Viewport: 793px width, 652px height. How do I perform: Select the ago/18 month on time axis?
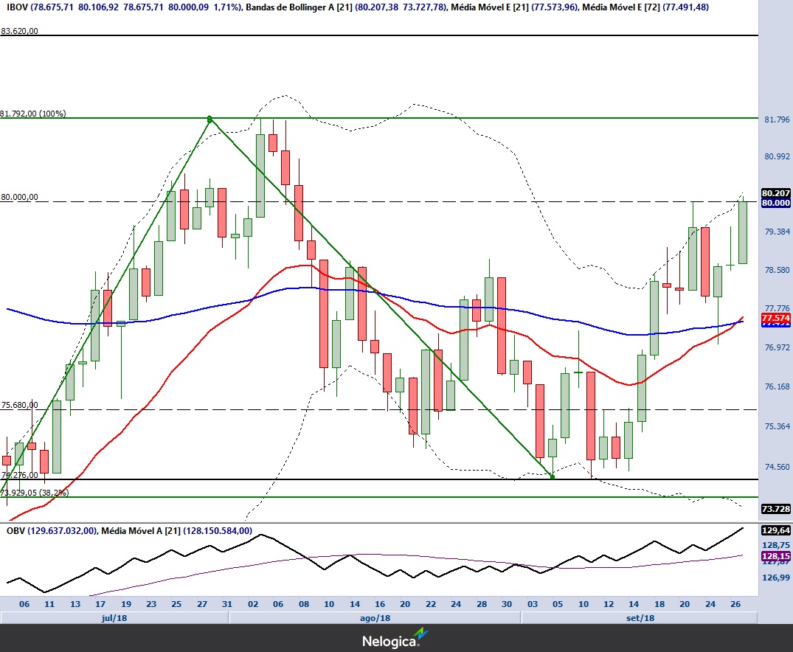(x=374, y=617)
